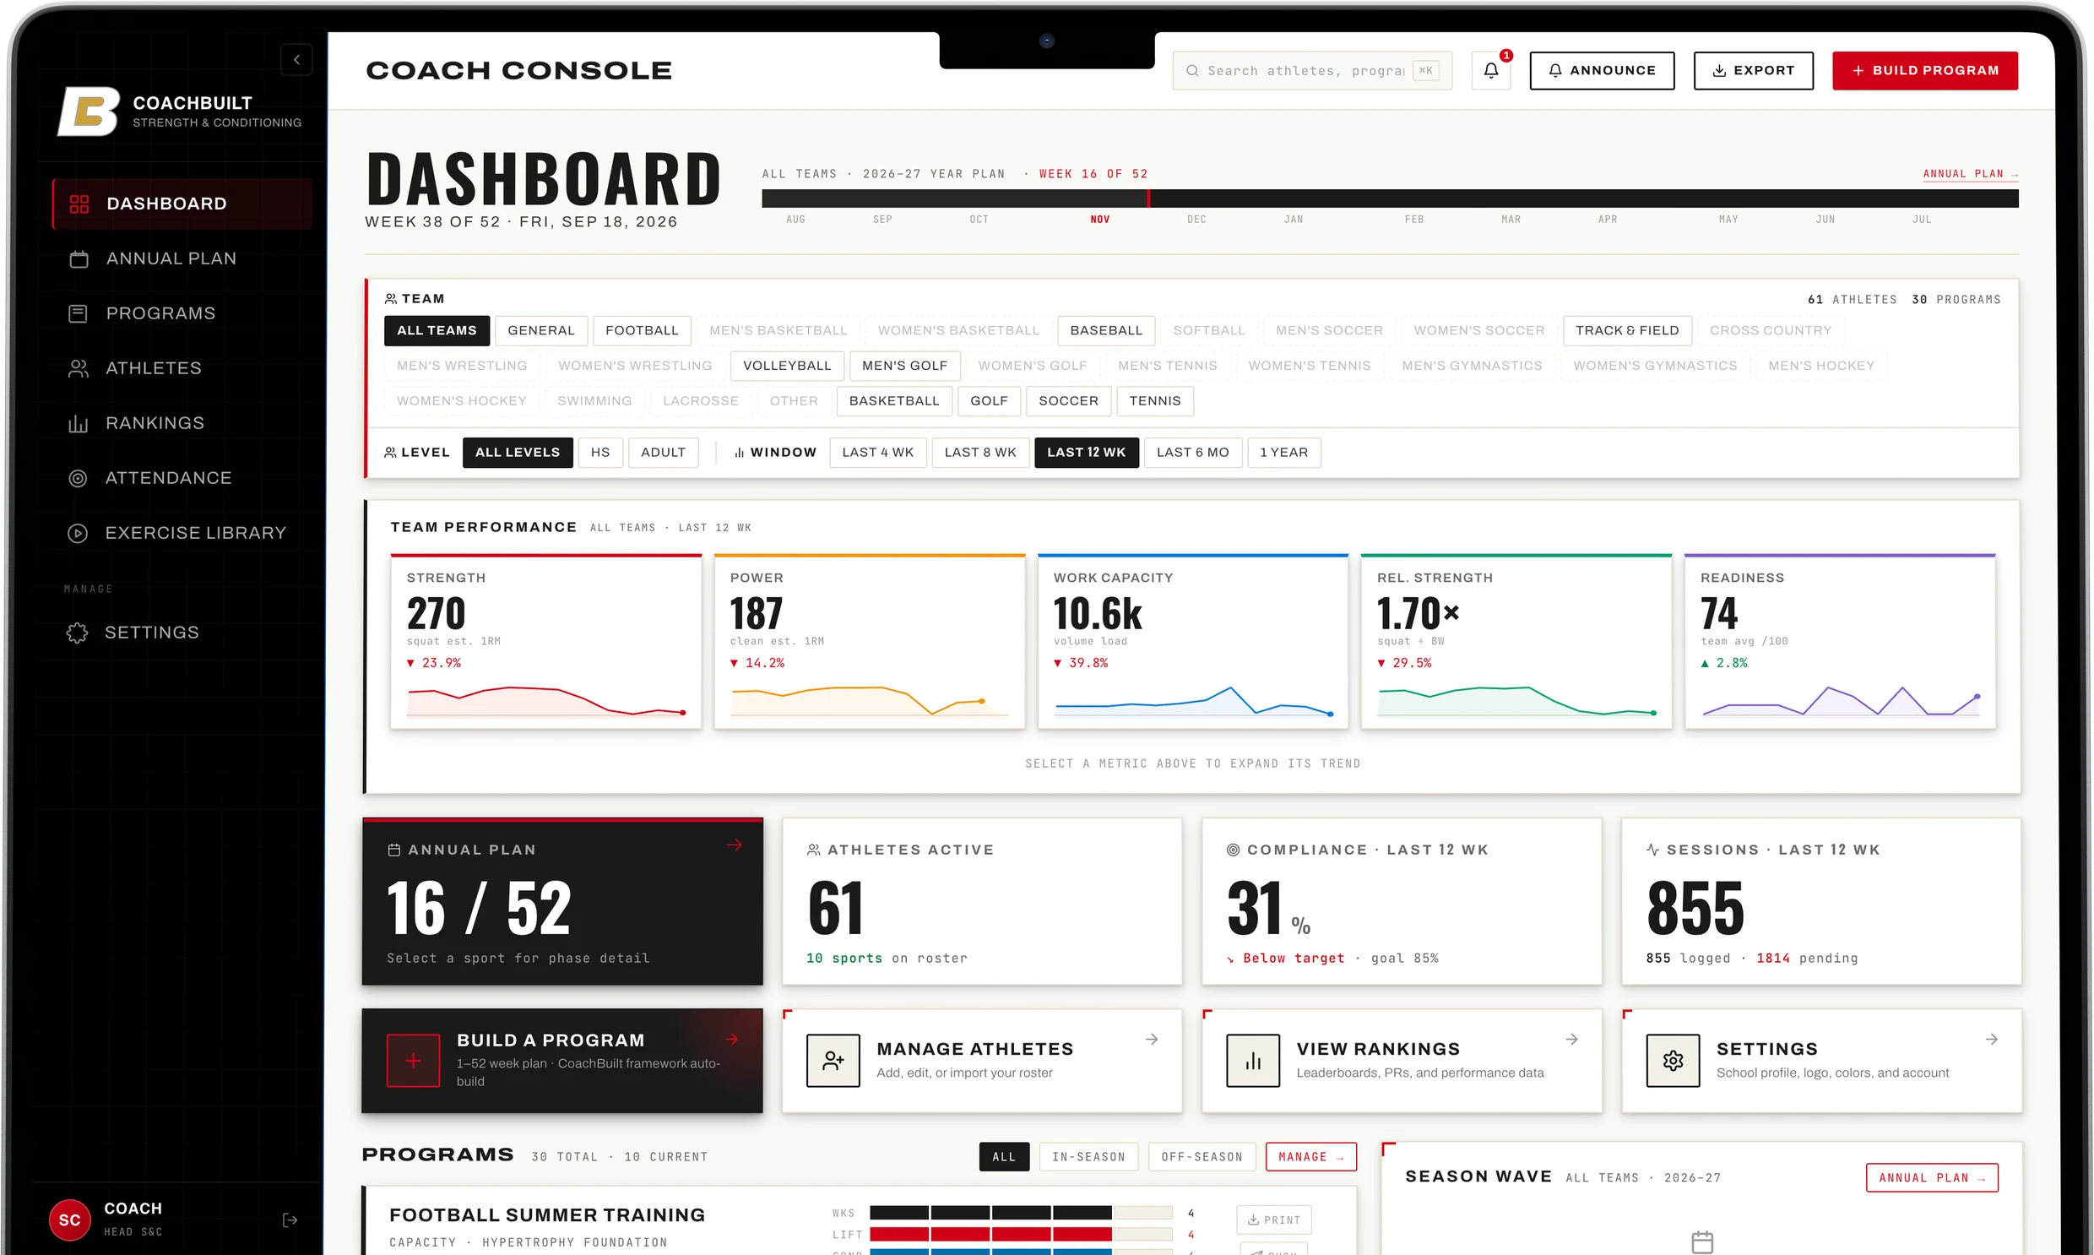2094x1255 pixels.
Task: Click the Manage Athletes card arrow
Action: tap(1152, 1040)
